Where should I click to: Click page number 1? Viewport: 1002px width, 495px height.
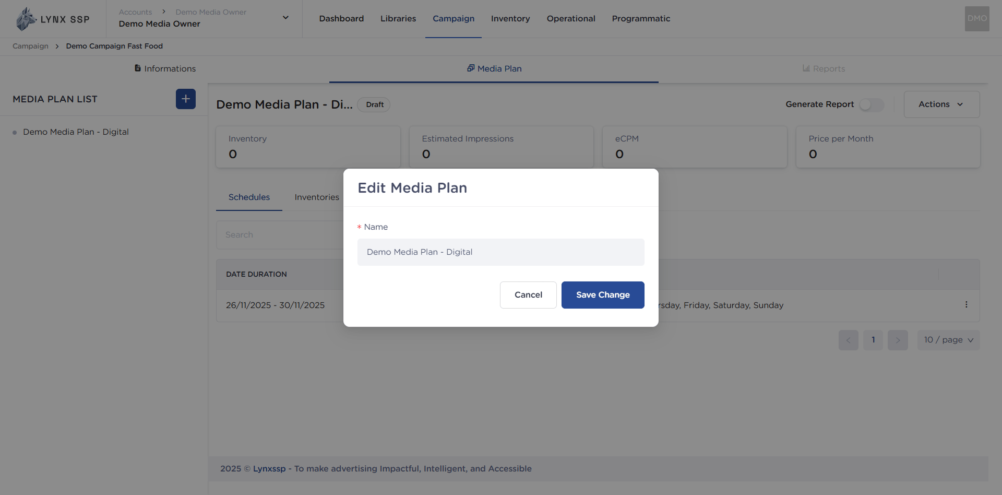coord(873,340)
